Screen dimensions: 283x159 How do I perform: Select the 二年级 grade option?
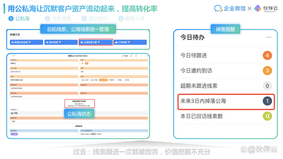[126, 80]
